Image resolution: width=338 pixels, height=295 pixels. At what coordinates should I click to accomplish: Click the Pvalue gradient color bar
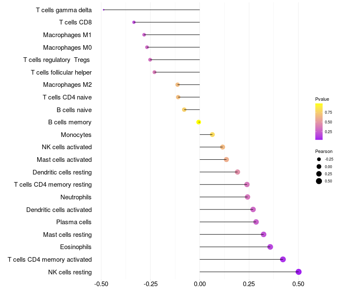(x=319, y=121)
